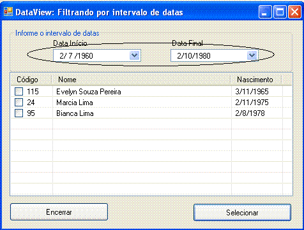Select the year 1980 in Data Final
This screenshot has width=304, height=230.
(x=202, y=56)
